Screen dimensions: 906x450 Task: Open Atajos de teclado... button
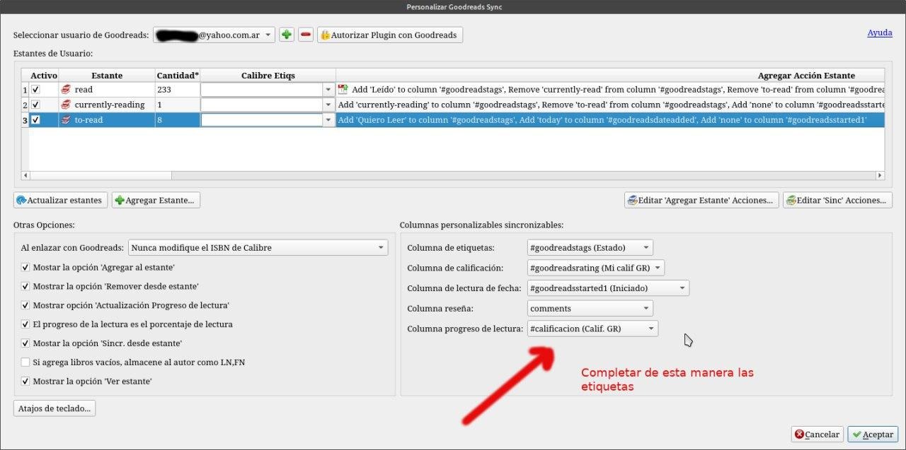(55, 408)
